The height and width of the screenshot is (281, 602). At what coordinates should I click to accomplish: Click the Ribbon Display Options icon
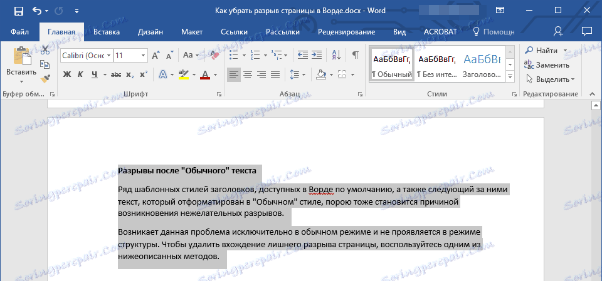pos(500,11)
